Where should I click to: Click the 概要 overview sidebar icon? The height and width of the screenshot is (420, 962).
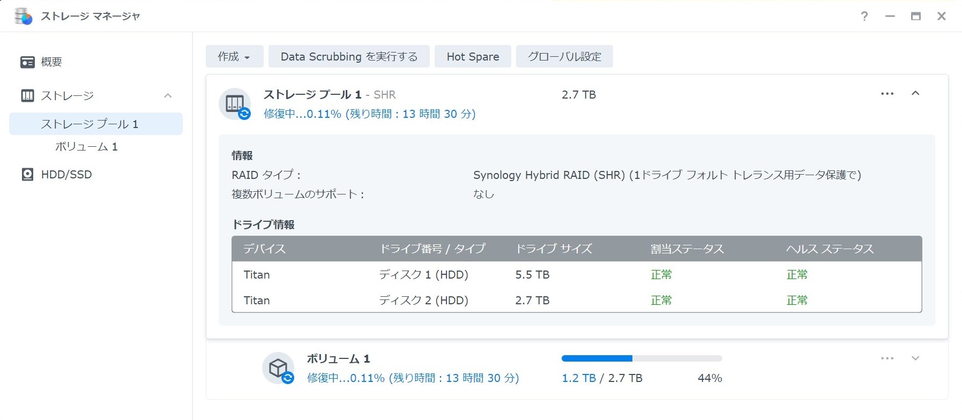pyautogui.click(x=27, y=62)
